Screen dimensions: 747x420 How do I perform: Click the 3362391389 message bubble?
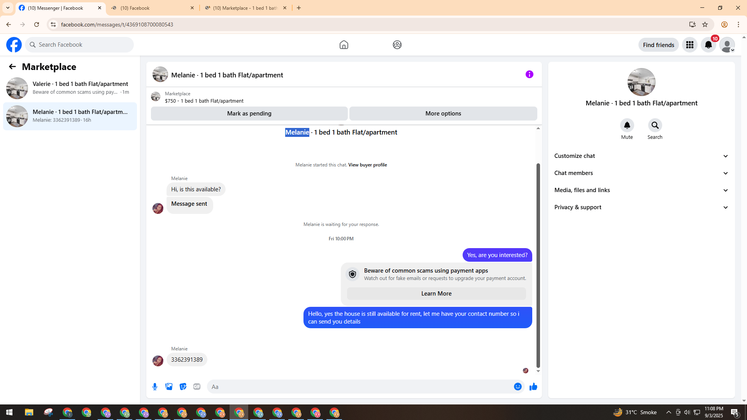187,360
